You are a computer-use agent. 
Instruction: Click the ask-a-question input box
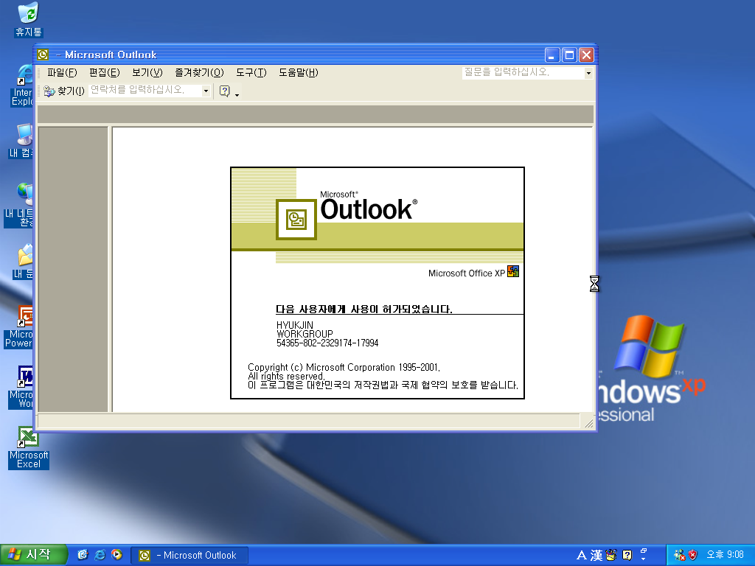tap(523, 73)
